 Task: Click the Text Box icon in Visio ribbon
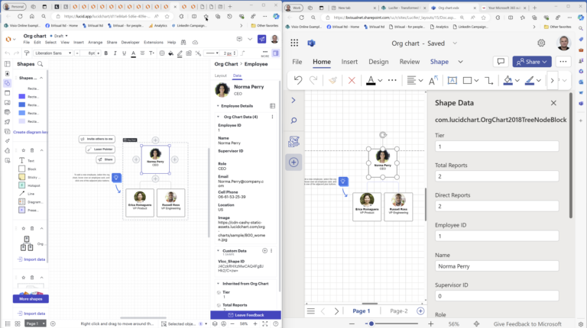452,80
